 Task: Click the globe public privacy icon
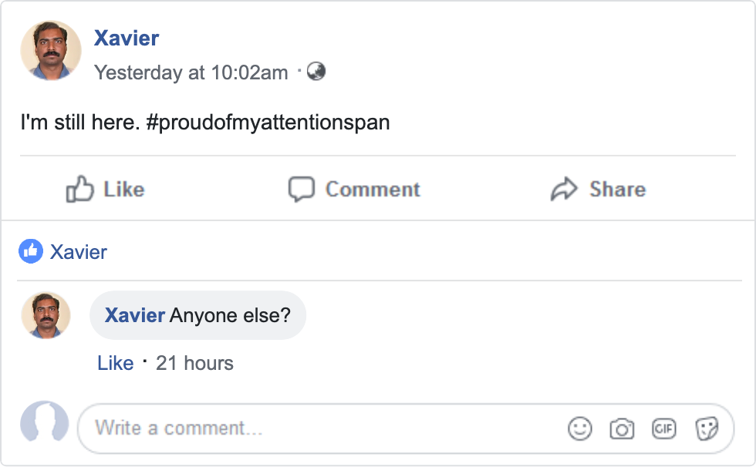316,72
